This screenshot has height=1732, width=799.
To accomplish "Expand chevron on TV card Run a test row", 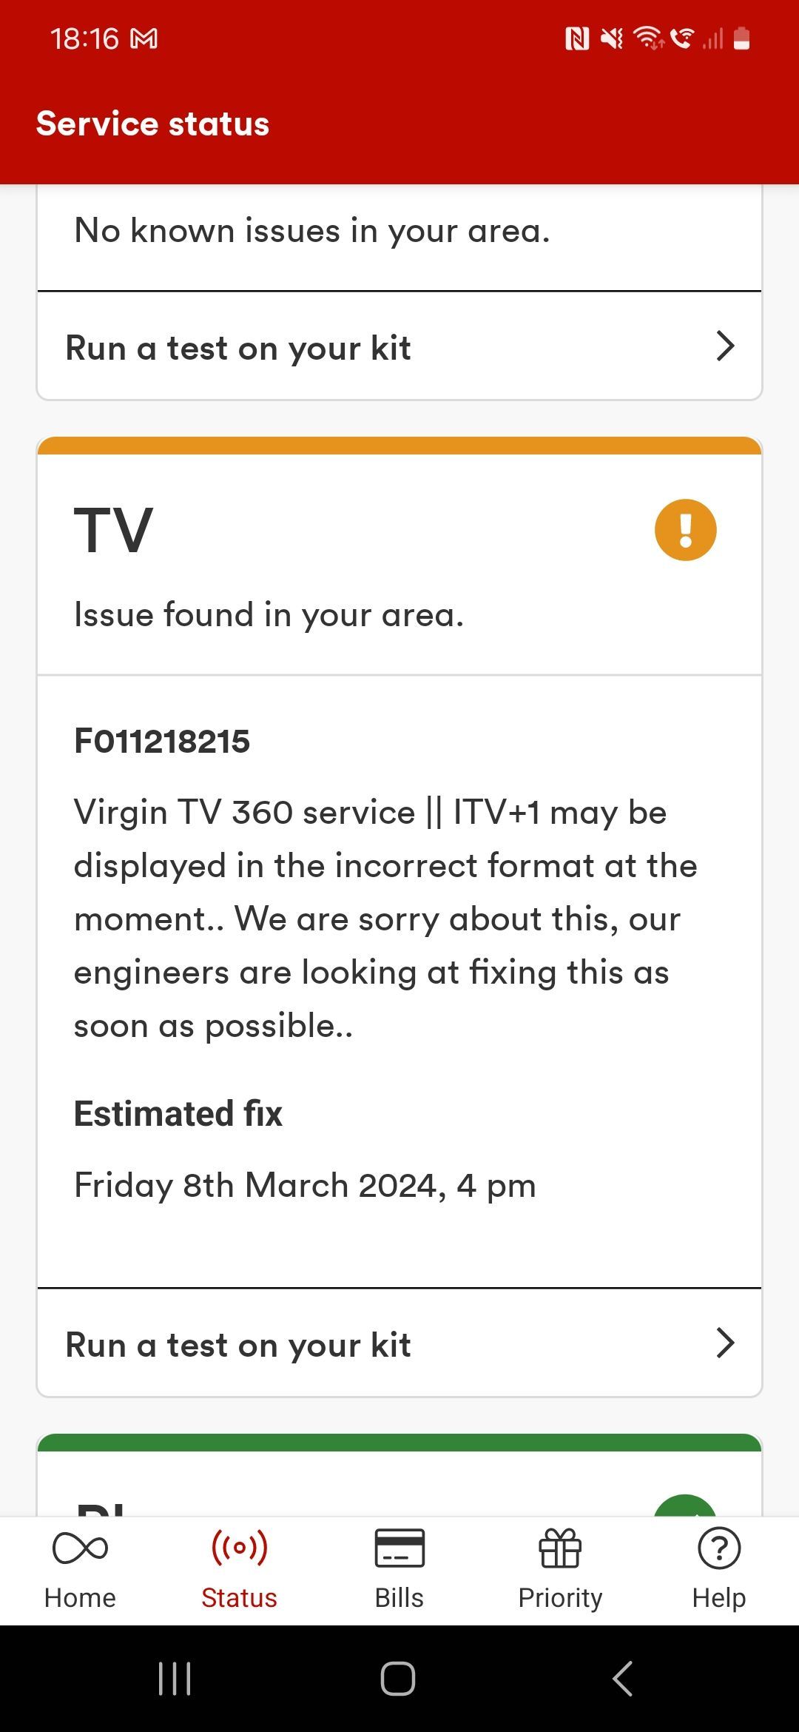I will [x=725, y=1343].
